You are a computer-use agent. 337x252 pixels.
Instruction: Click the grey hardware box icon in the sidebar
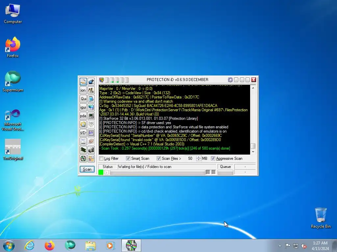click(x=91, y=150)
